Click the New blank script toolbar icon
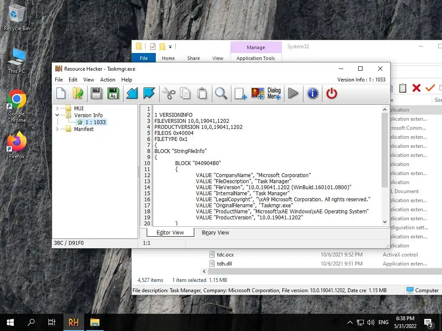 (61, 94)
